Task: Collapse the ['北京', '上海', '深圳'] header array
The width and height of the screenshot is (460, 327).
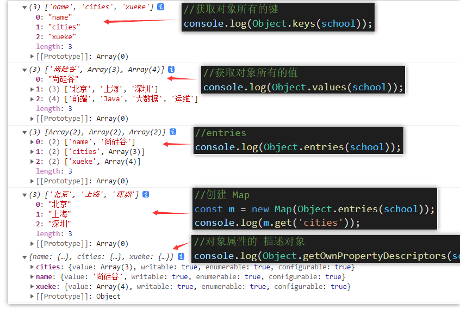Action: point(24,195)
